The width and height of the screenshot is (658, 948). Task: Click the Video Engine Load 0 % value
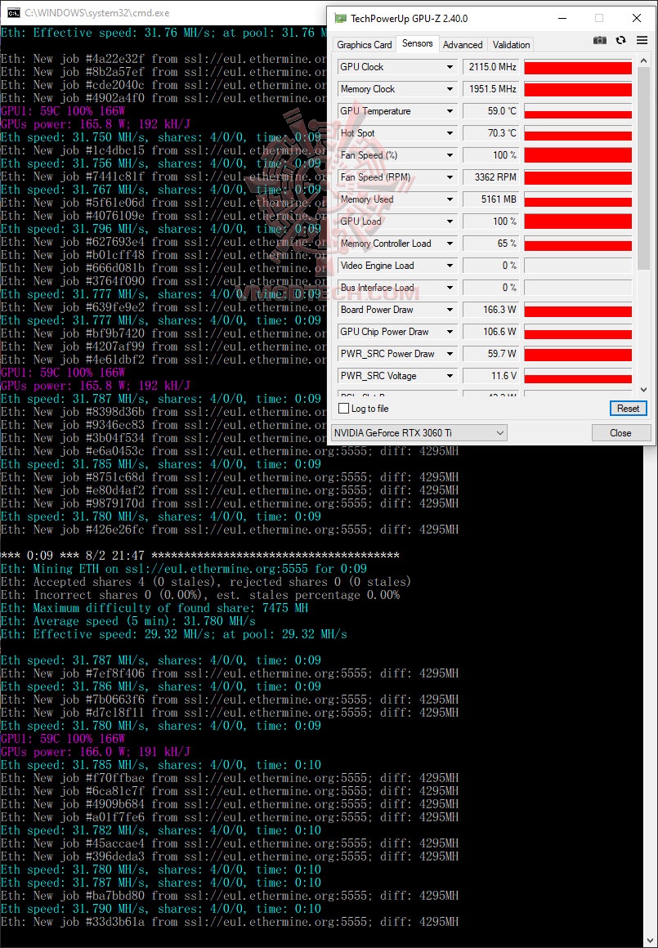[490, 266]
